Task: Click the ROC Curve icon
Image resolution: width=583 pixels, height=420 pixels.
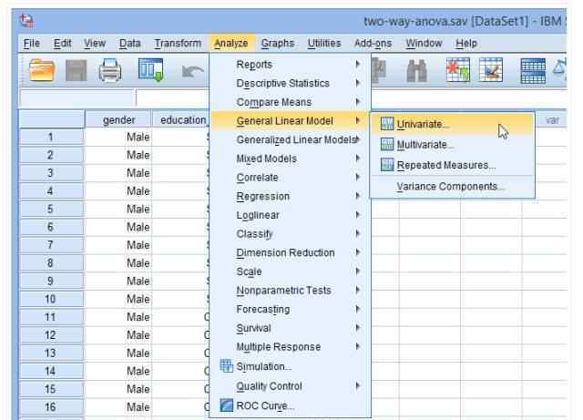Action: (x=226, y=405)
